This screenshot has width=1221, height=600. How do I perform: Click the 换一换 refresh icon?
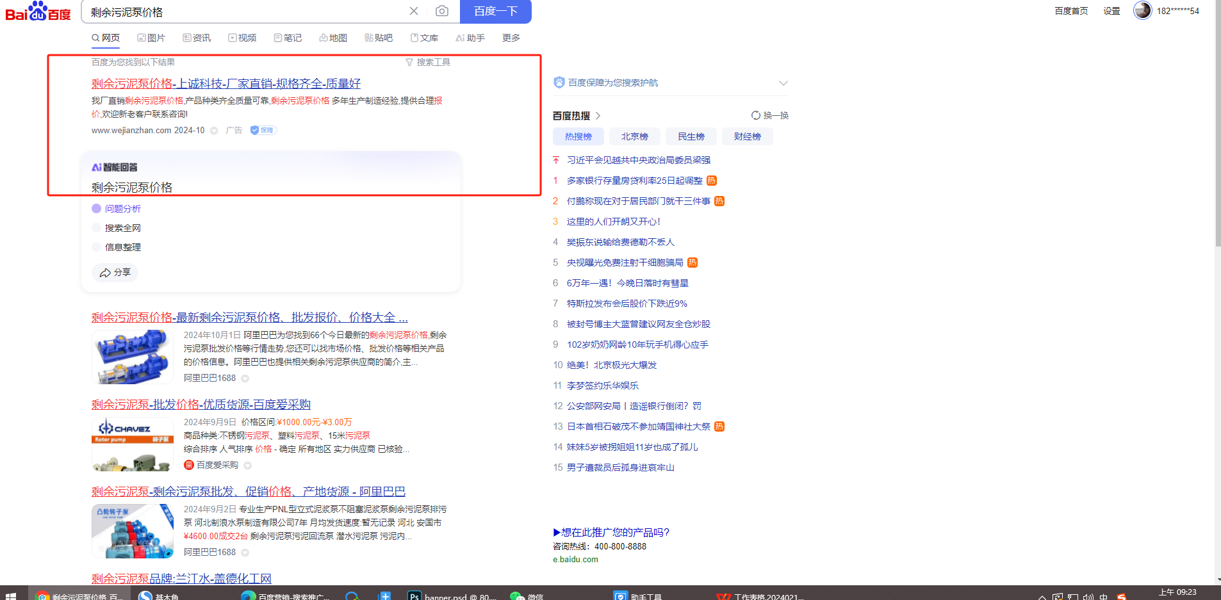[x=756, y=115]
